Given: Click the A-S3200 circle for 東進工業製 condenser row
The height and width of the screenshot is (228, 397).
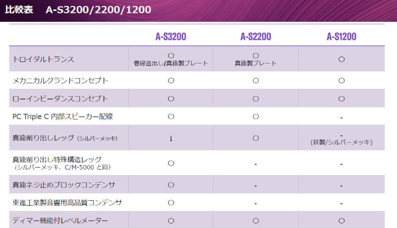Looking at the screenshot, I should 171,203.
